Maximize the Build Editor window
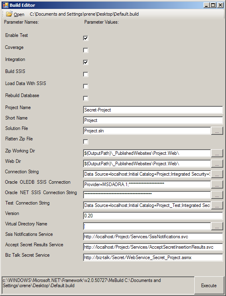The image size is (226, 296). [x=213, y=5]
